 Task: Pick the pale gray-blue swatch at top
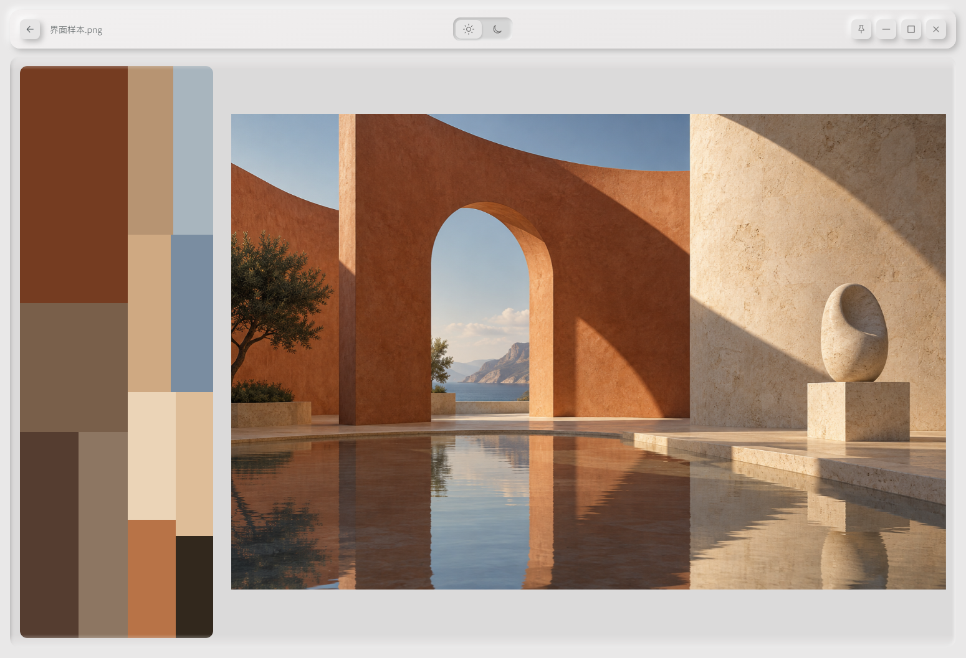pos(193,150)
